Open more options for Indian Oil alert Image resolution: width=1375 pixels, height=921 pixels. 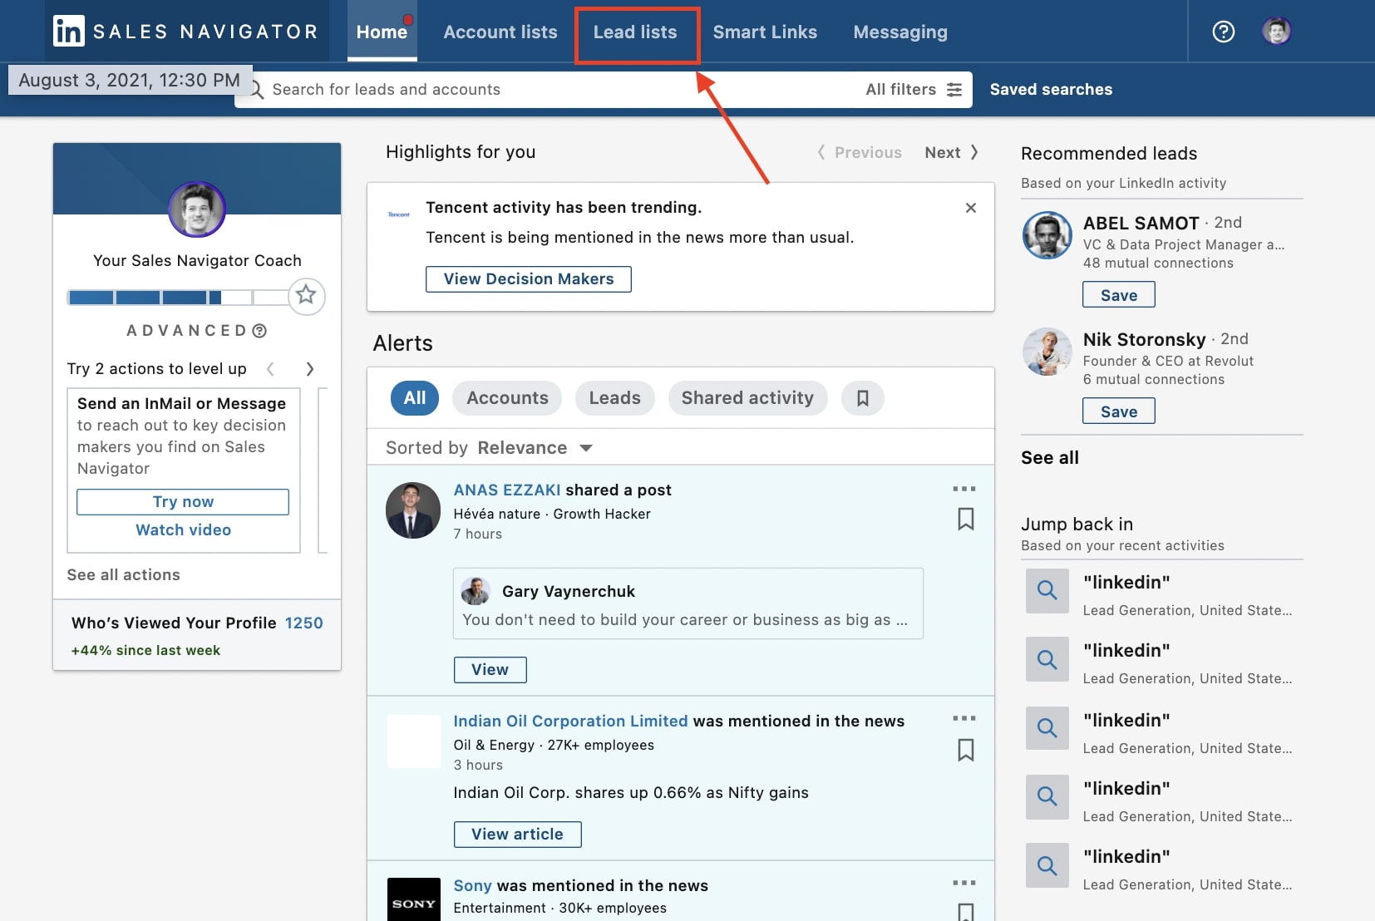pos(963,718)
